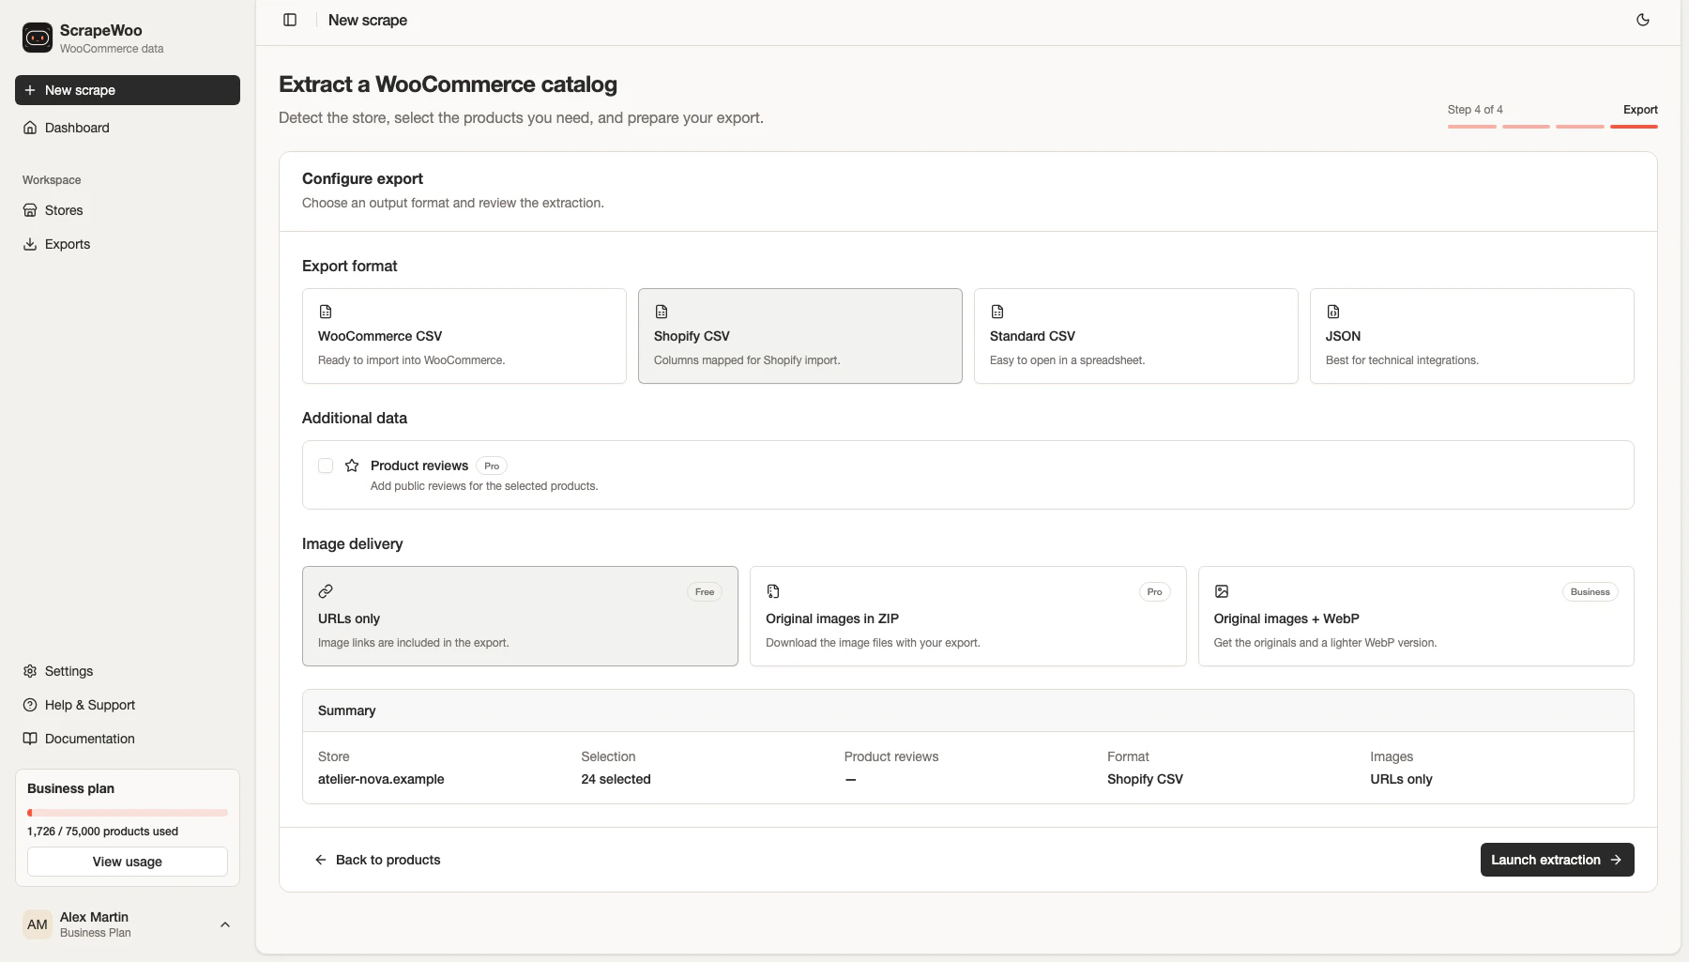Click the JSON file icon

(x=1333, y=312)
